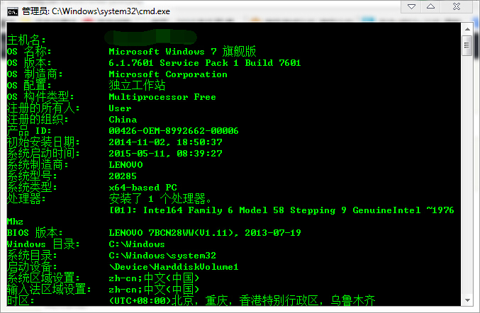Click the text "\Device\HarddiskVolume1"
This screenshot has height=313, width=480.
point(174,266)
